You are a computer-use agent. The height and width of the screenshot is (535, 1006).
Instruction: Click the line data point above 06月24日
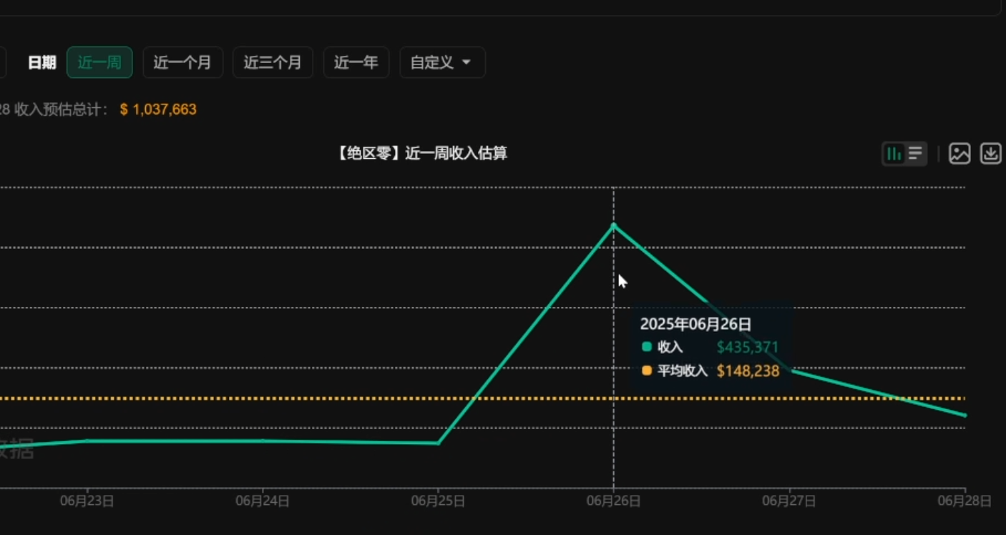click(263, 441)
